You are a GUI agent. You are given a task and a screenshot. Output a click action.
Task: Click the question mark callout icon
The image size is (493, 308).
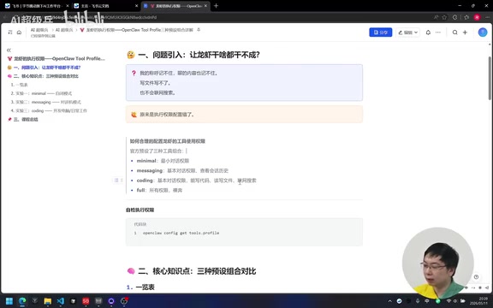click(134, 74)
